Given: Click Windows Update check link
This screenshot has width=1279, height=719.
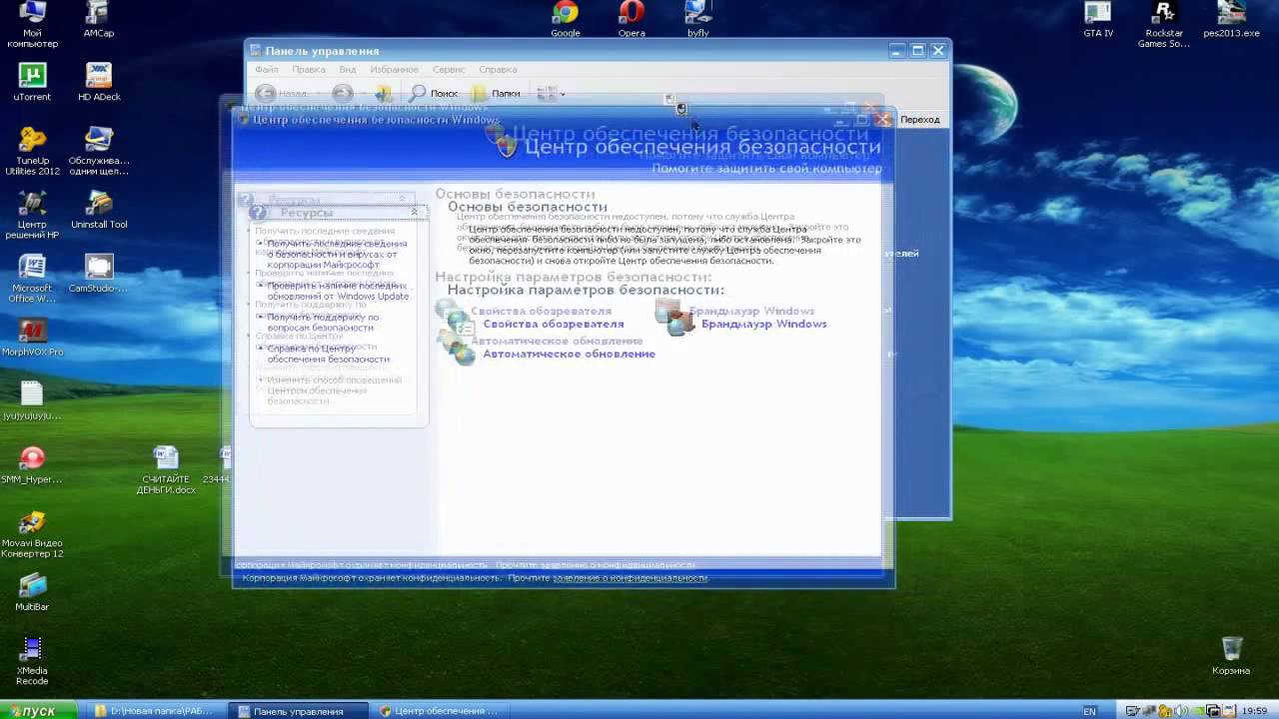Looking at the screenshot, I should (x=338, y=291).
